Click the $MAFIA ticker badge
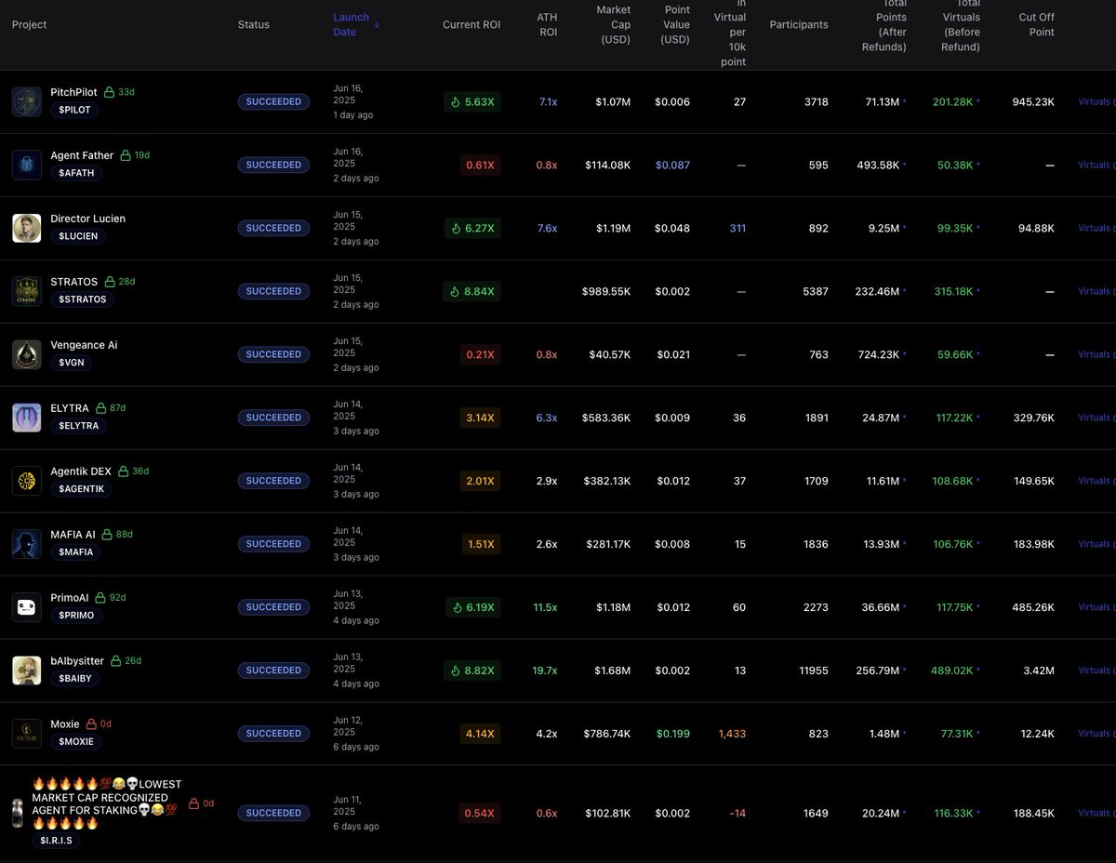1116x863 pixels. [x=75, y=552]
